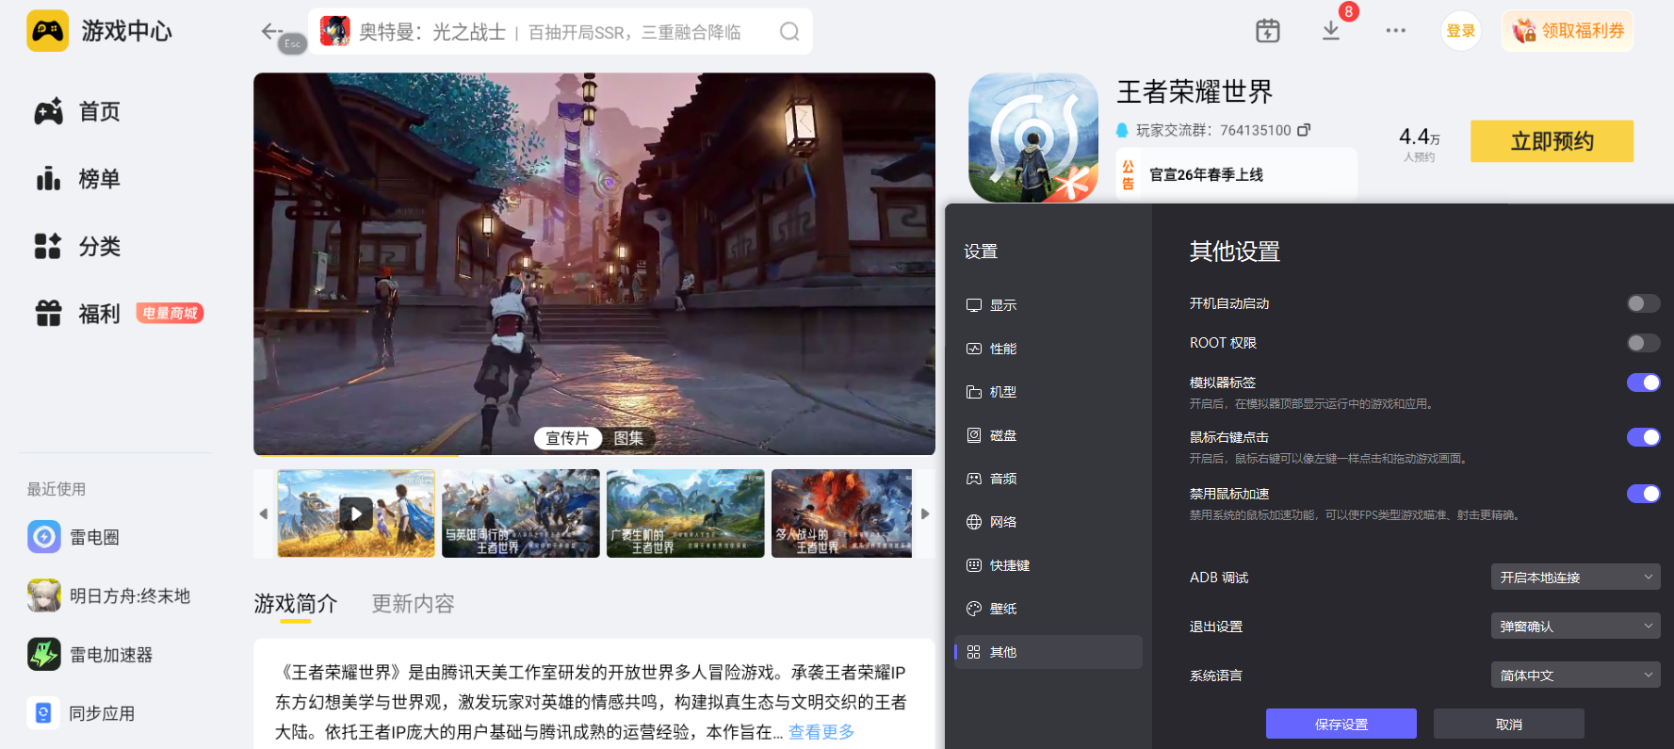The width and height of the screenshot is (1674, 749).
Task: Click the 立即预约 button
Action: 1552,141
